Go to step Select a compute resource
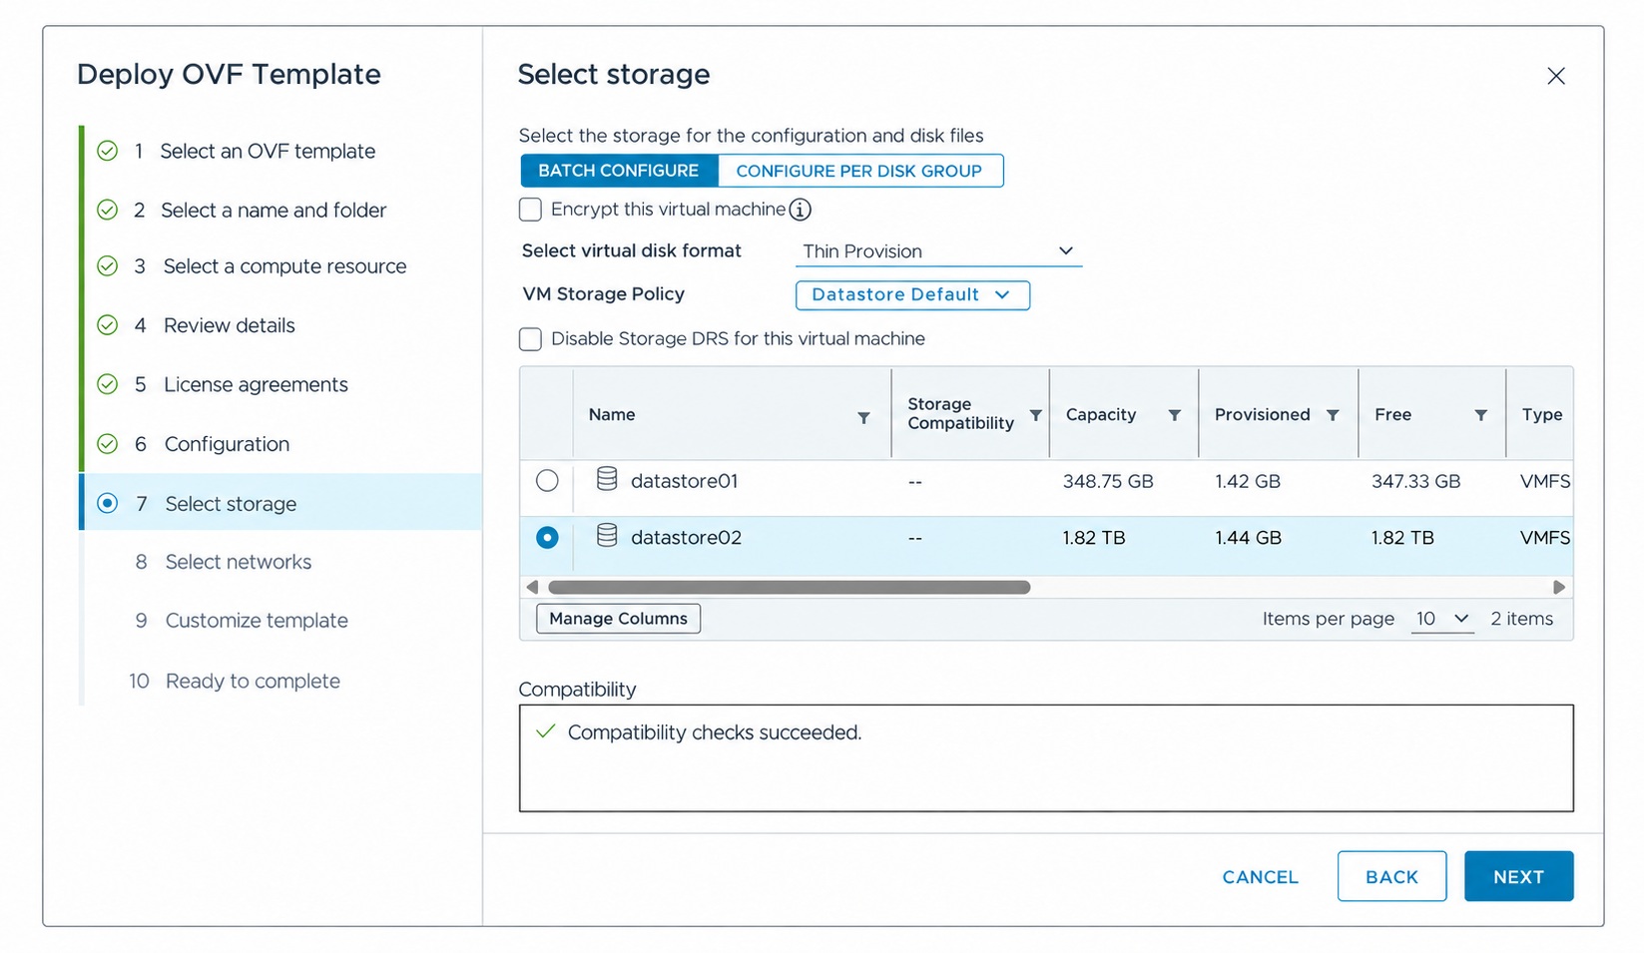Image resolution: width=1644 pixels, height=953 pixels. [284, 266]
